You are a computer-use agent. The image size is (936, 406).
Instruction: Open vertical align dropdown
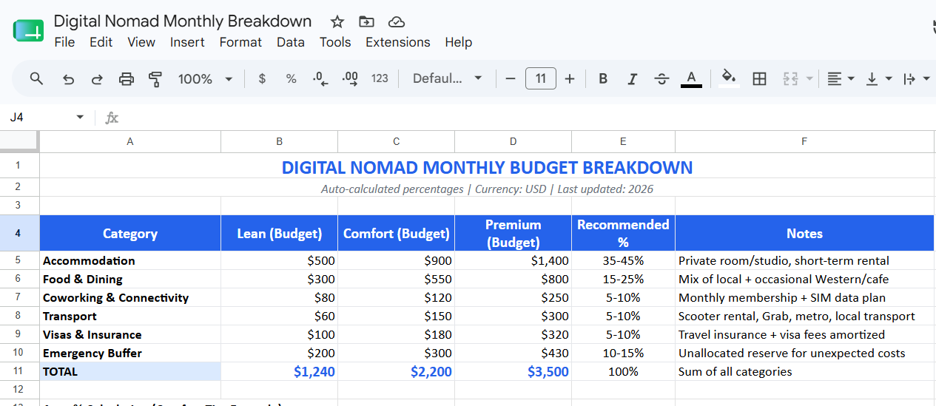878,78
